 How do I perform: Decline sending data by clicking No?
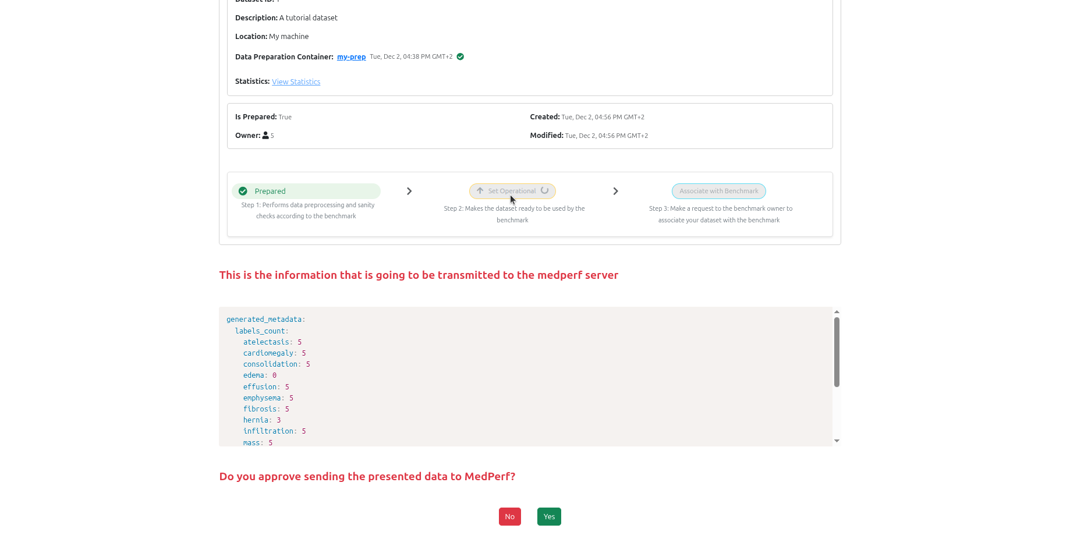tap(509, 516)
